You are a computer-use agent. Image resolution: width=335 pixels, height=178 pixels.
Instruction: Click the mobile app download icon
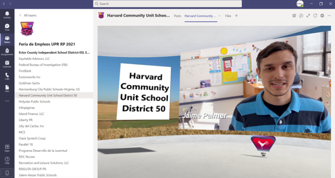click(x=7, y=173)
